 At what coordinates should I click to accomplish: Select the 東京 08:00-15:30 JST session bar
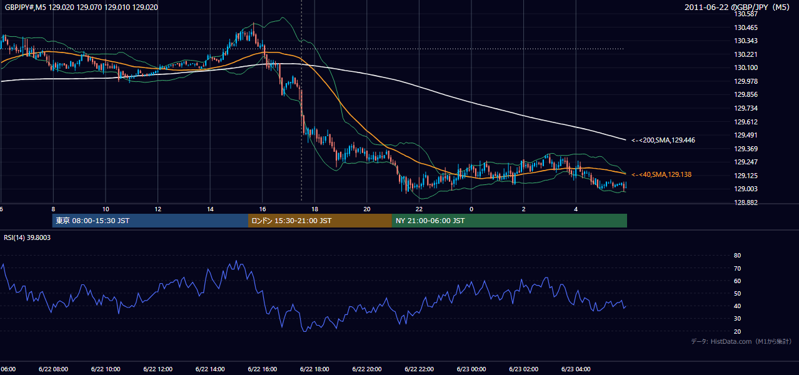point(150,221)
